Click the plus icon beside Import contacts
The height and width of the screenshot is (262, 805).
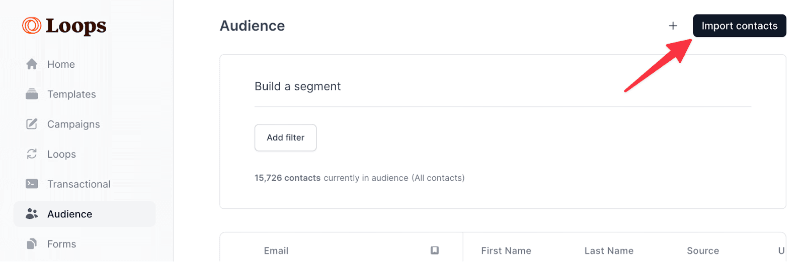pyautogui.click(x=673, y=26)
